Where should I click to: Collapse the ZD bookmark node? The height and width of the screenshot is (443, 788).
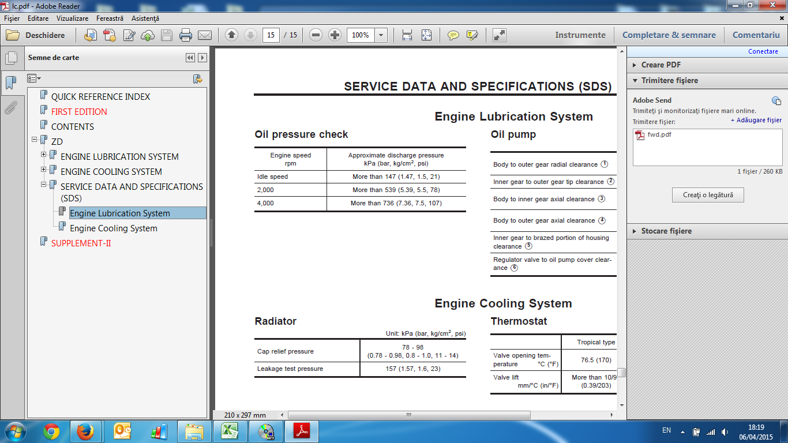click(35, 140)
